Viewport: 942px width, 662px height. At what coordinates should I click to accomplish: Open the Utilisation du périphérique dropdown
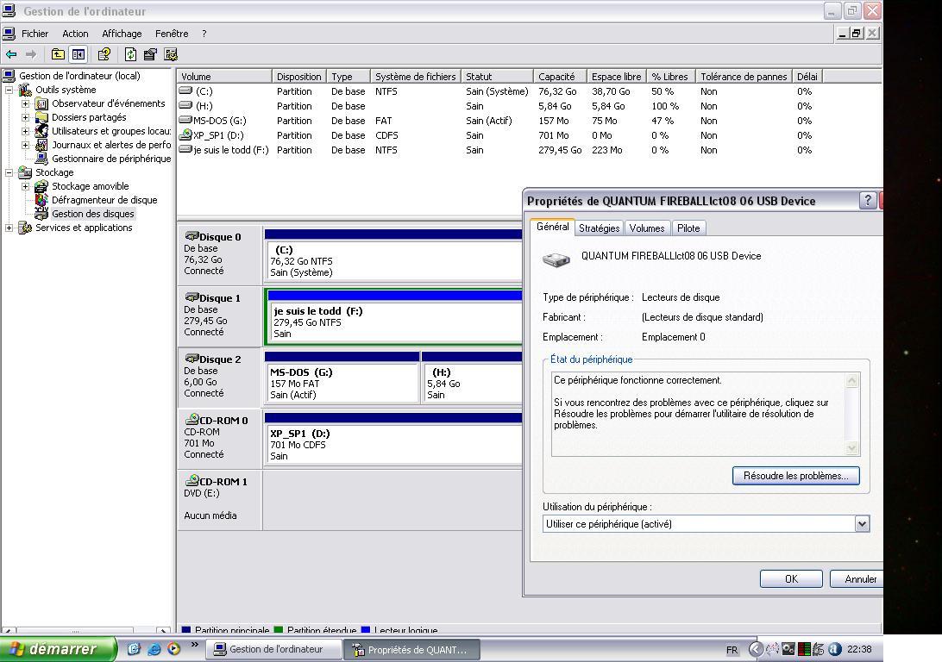[x=861, y=524]
